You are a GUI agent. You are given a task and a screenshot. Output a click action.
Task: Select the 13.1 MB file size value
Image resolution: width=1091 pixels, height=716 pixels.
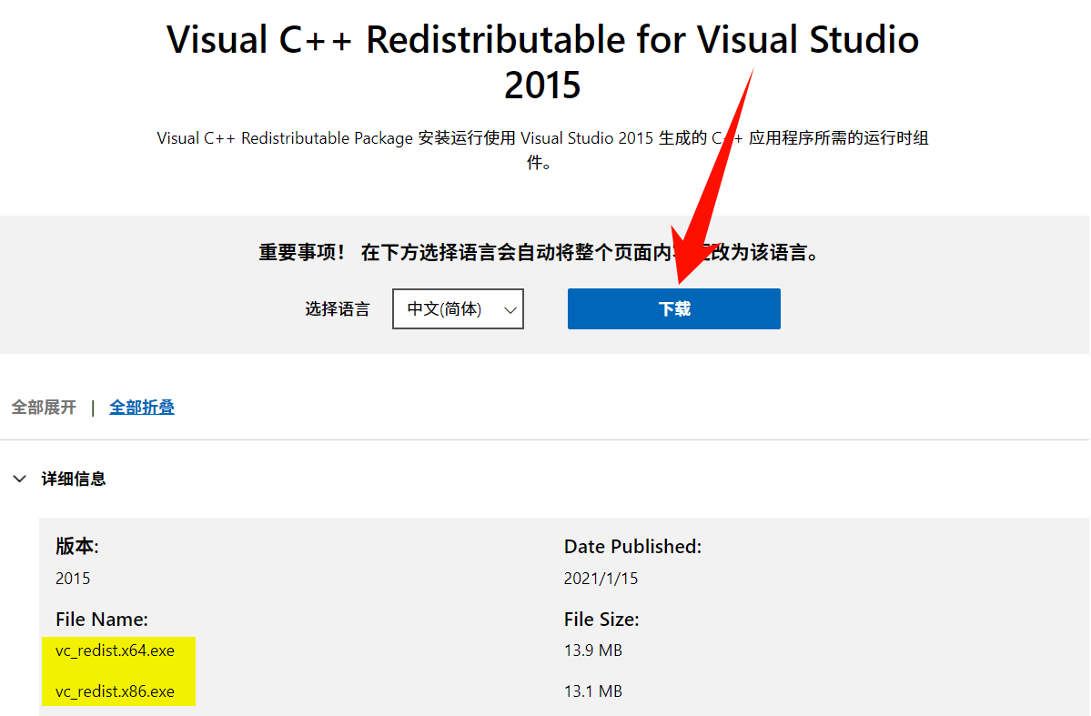[591, 691]
